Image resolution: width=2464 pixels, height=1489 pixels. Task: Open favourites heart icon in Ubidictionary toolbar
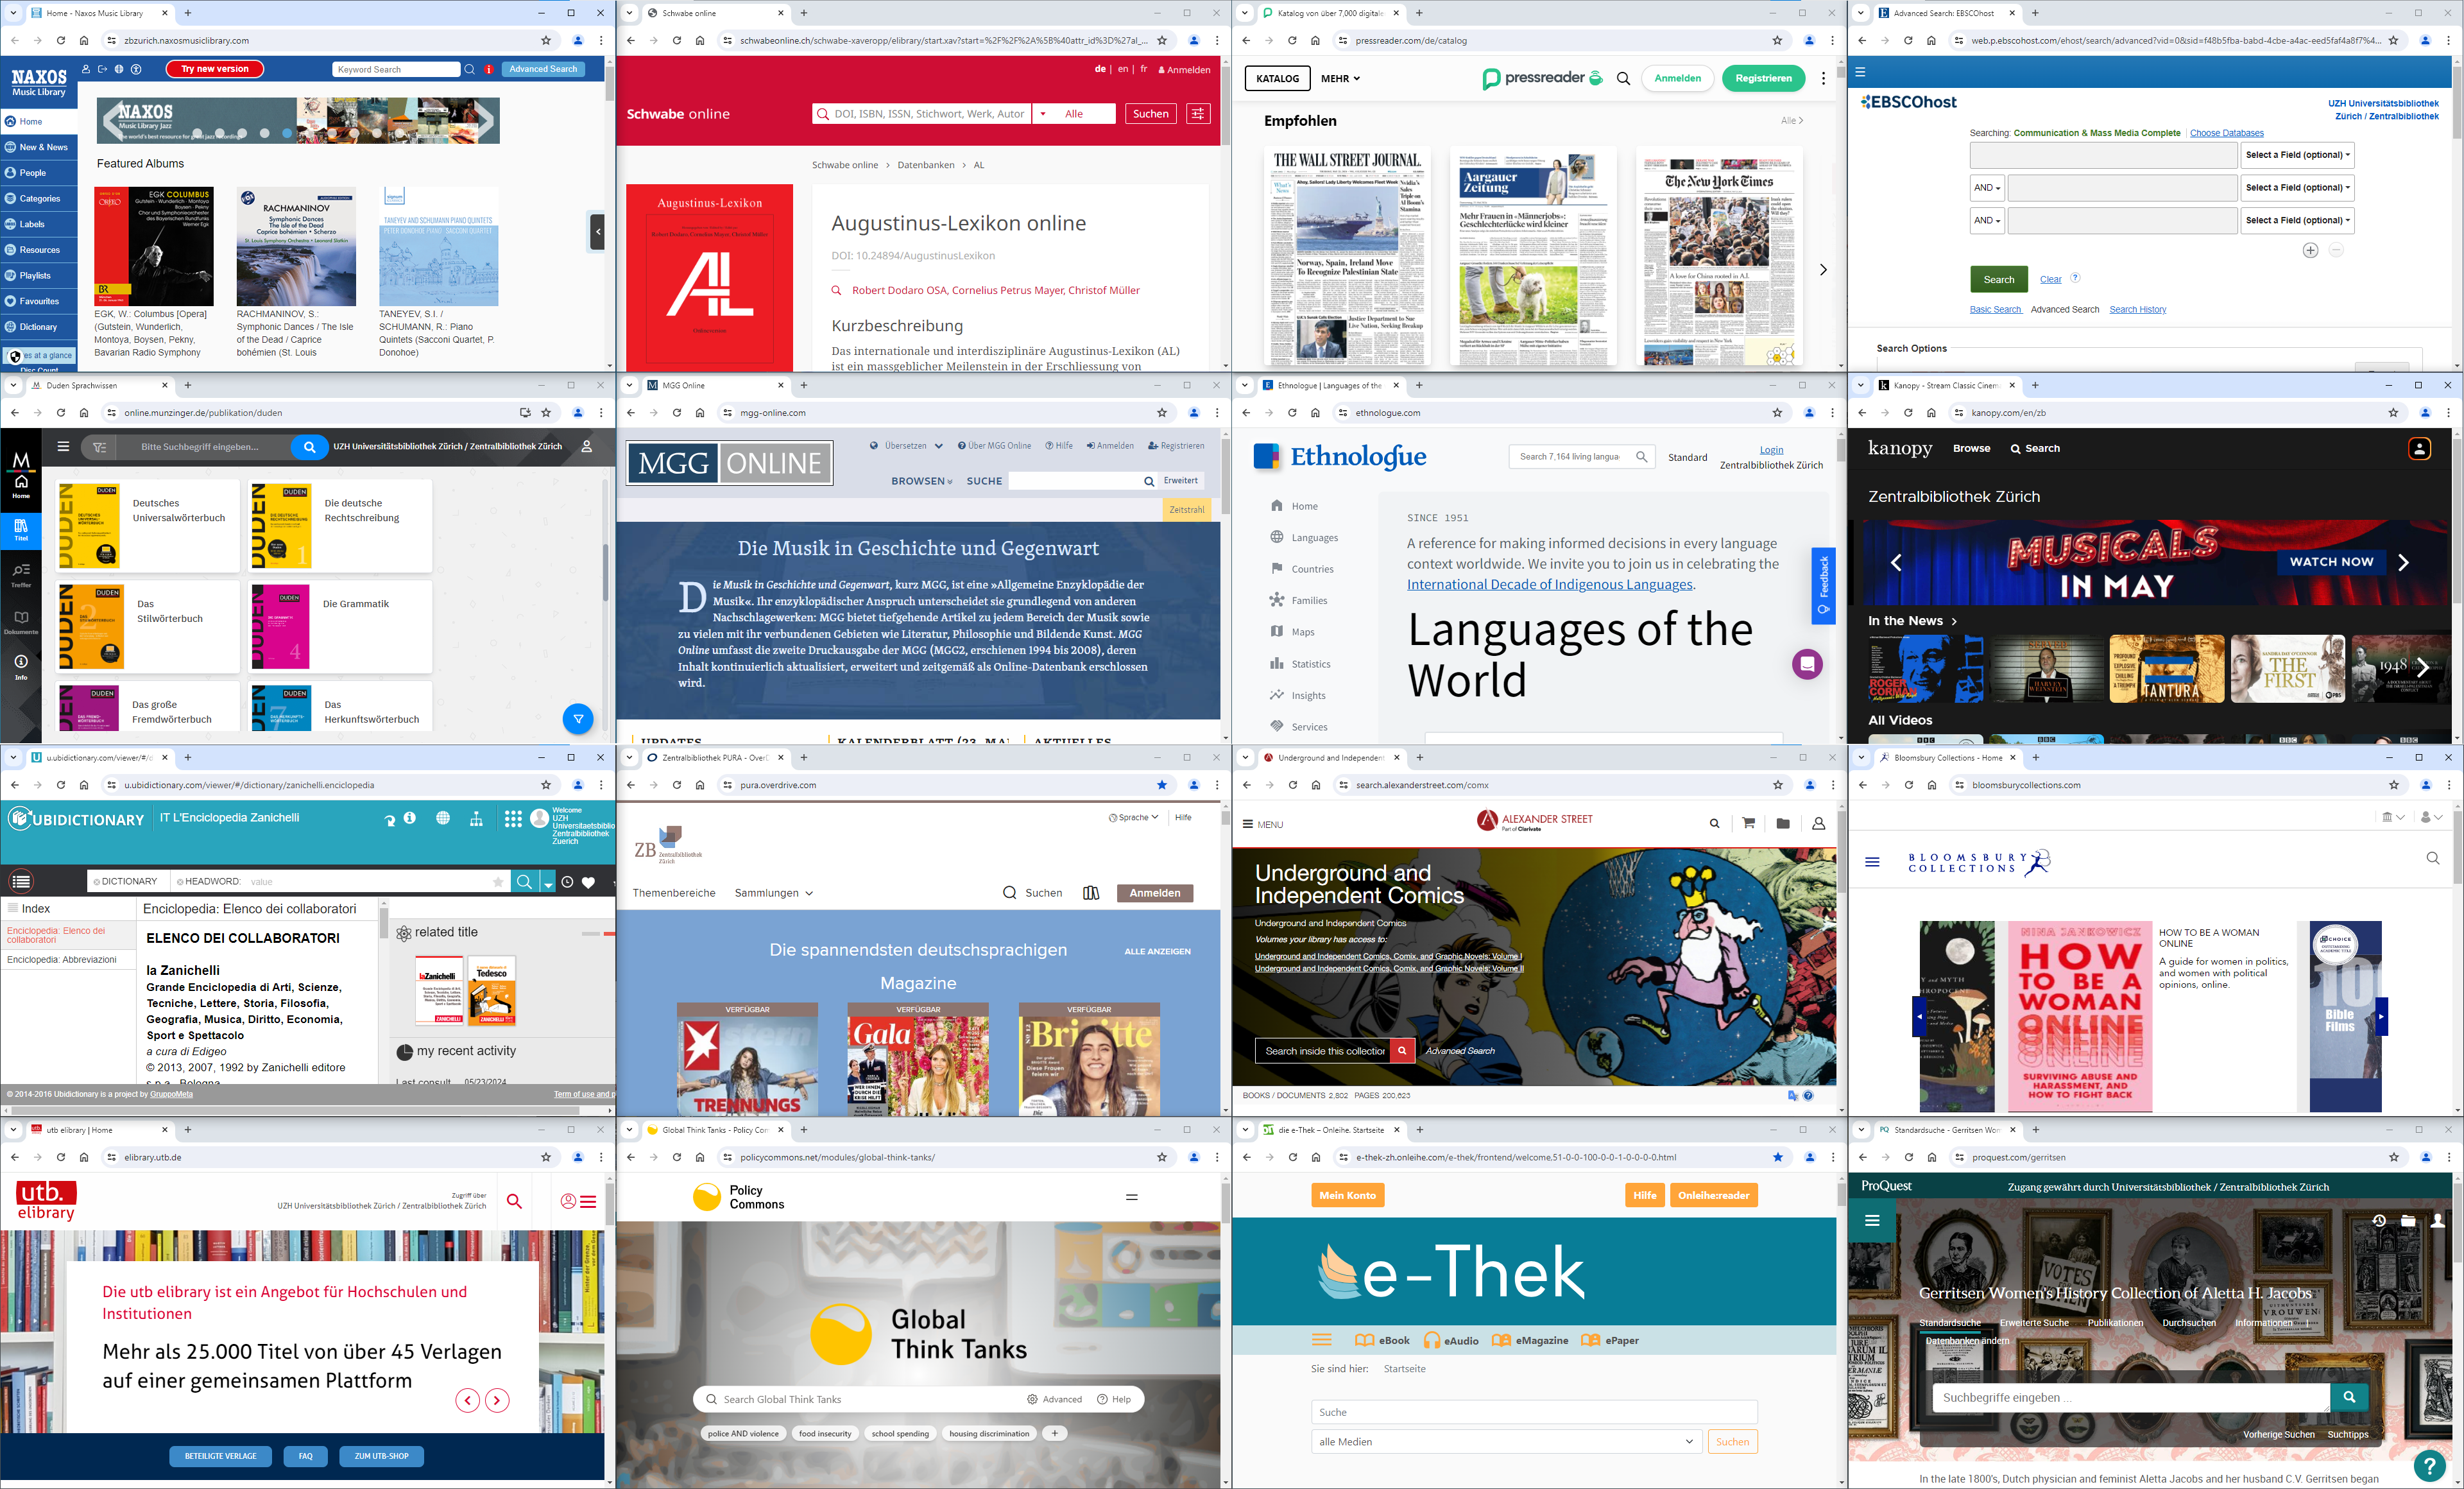click(x=589, y=882)
